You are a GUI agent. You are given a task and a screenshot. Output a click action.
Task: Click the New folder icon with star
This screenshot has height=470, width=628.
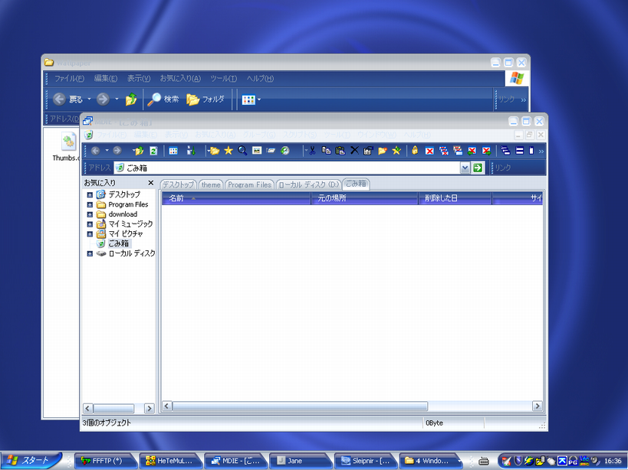click(x=383, y=151)
